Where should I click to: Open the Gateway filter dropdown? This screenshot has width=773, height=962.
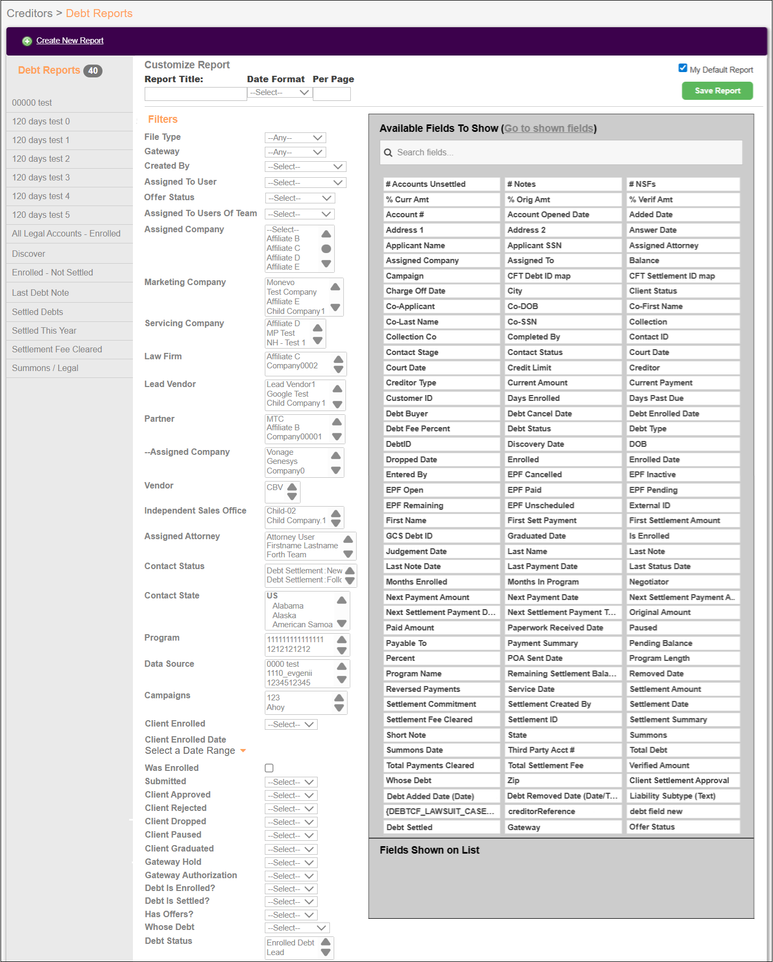(x=295, y=152)
